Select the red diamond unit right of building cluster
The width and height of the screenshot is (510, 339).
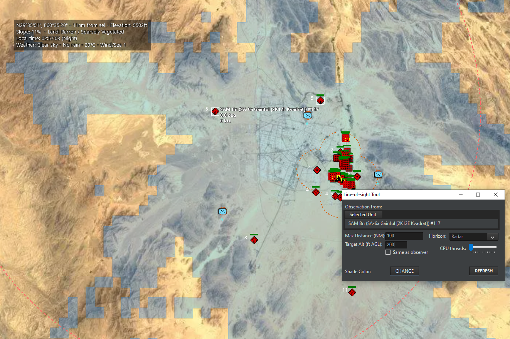(357, 176)
